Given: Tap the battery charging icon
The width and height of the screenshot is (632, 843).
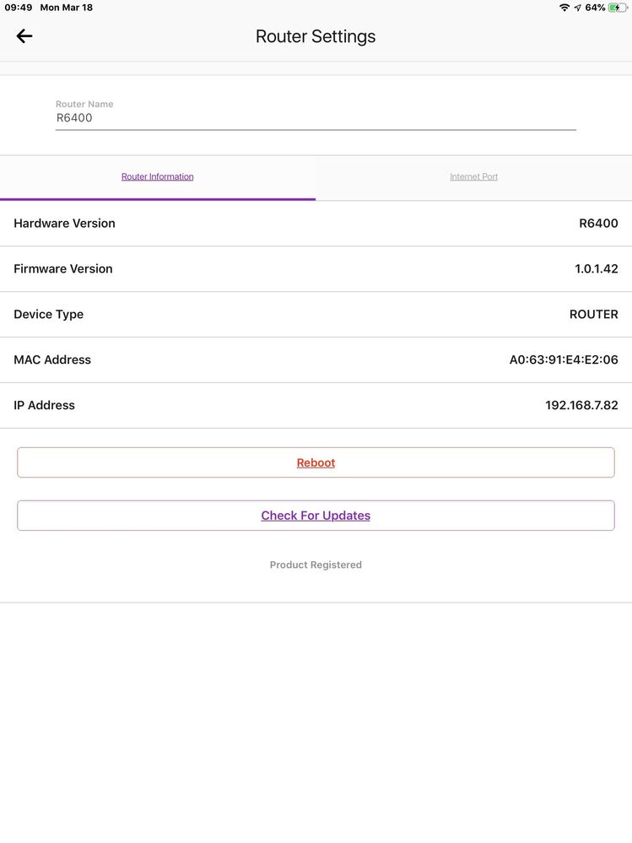Looking at the screenshot, I should click(x=618, y=8).
